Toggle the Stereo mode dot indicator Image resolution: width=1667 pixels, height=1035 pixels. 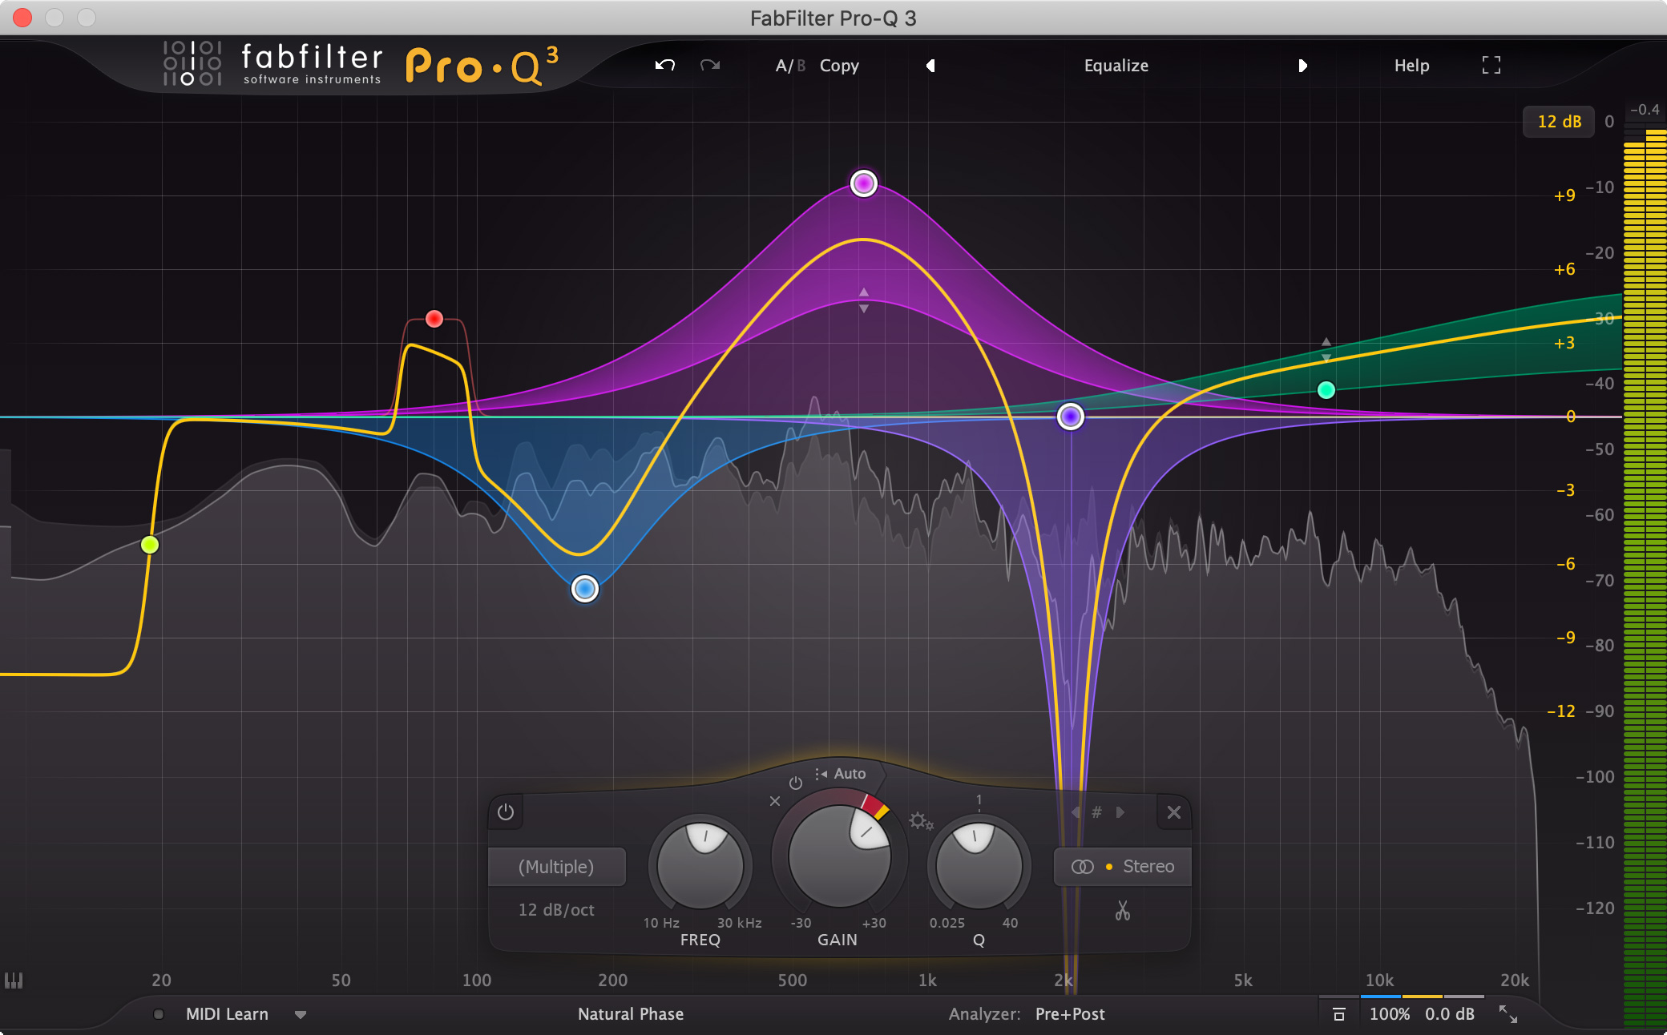pos(1107,864)
